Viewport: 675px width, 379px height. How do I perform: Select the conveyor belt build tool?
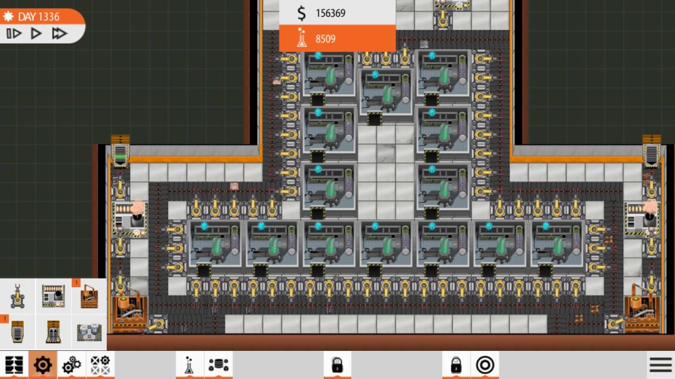[14, 365]
